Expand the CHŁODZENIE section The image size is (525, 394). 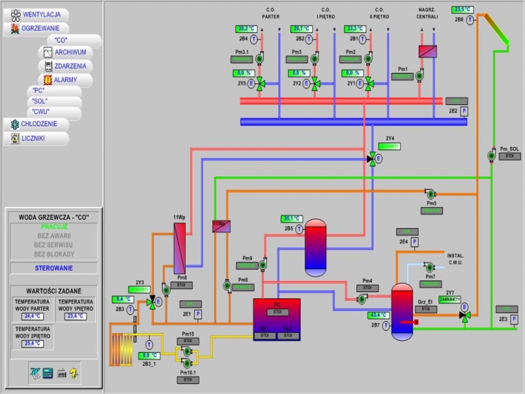pos(39,123)
